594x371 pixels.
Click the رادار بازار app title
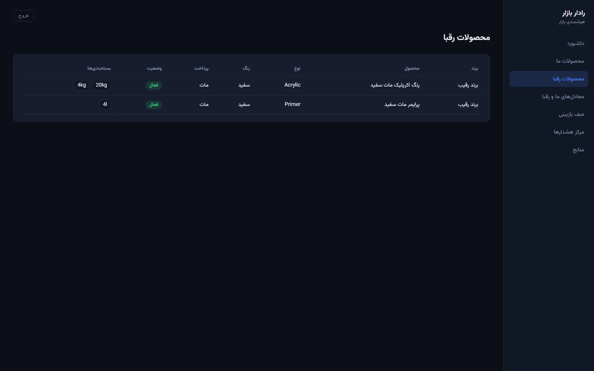click(x=573, y=13)
